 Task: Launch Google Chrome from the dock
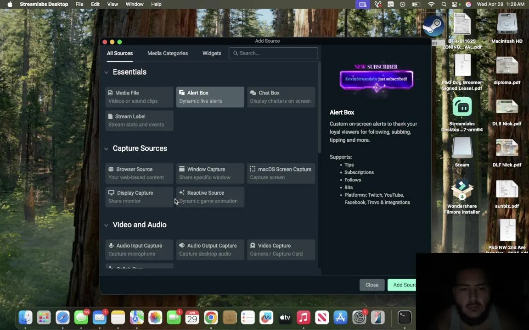click(211, 317)
